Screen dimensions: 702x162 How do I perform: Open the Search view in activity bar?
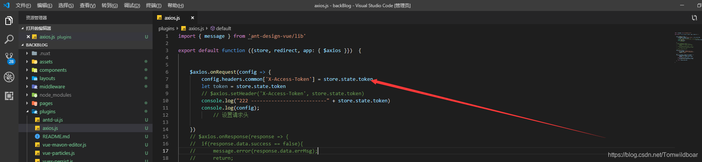pyautogui.click(x=9, y=39)
